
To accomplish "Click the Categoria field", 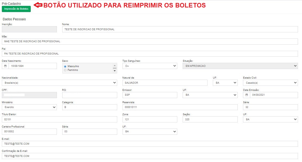I will coord(89,107).
